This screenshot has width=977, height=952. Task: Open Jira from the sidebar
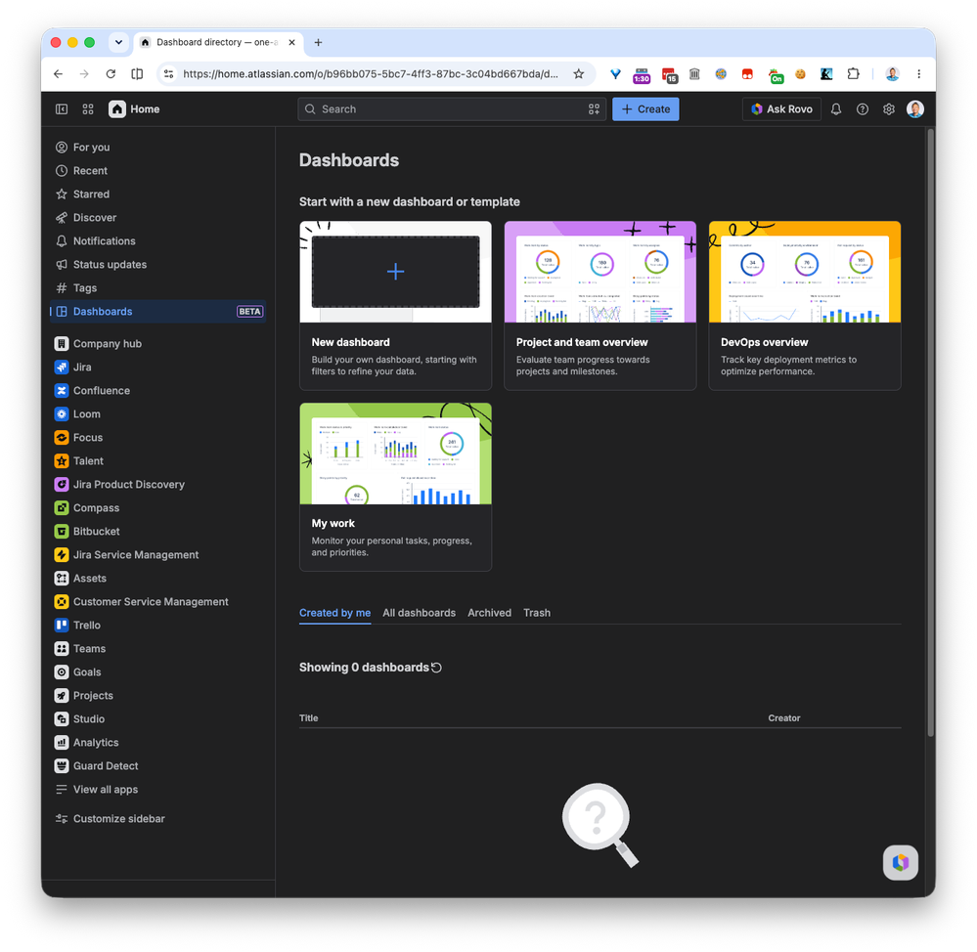[82, 368]
